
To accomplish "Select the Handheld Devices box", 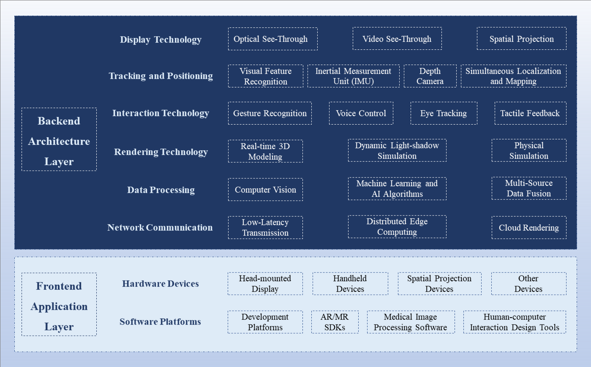I will click(350, 284).
